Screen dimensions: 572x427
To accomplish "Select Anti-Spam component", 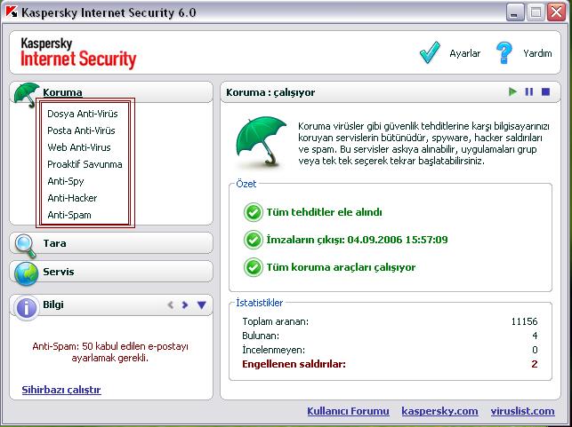I will 69,215.
